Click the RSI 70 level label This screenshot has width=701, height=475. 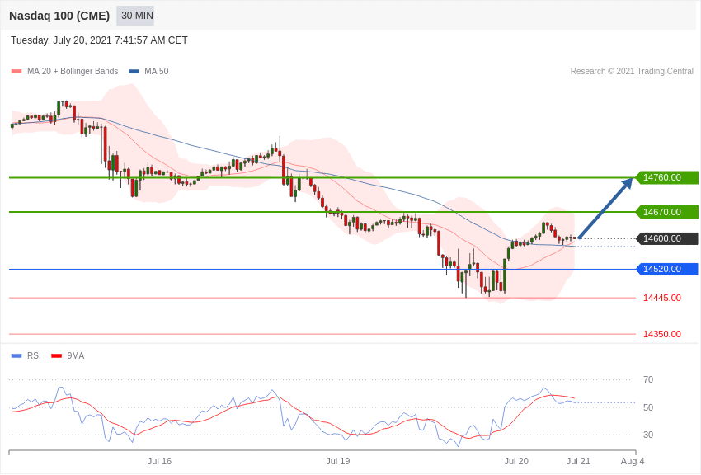pos(648,379)
